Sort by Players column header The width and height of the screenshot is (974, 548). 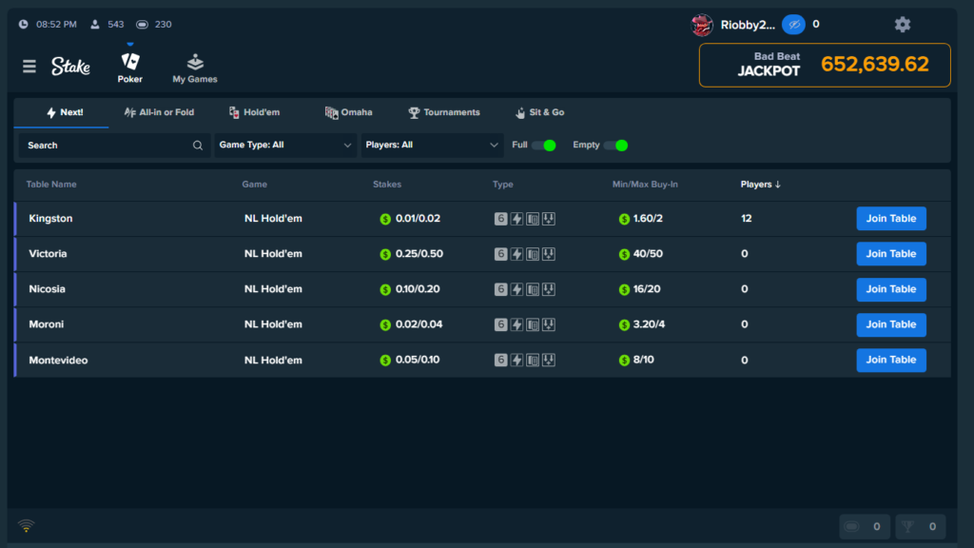click(761, 185)
